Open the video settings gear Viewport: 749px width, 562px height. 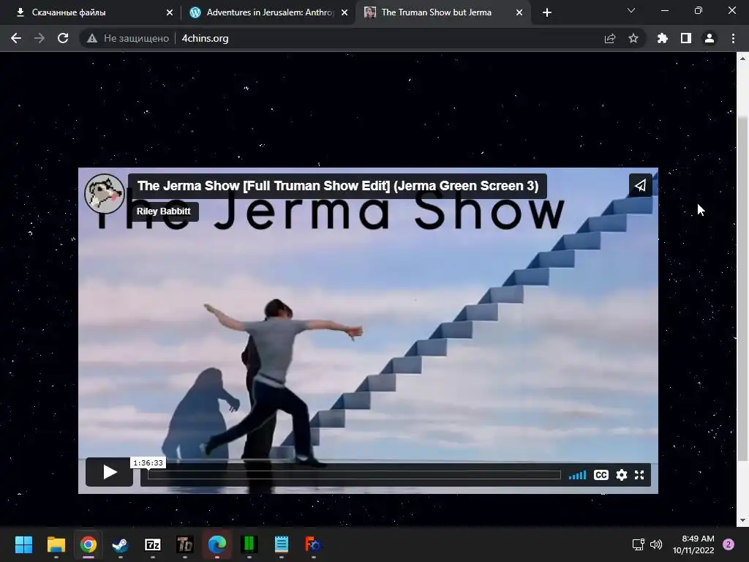622,475
